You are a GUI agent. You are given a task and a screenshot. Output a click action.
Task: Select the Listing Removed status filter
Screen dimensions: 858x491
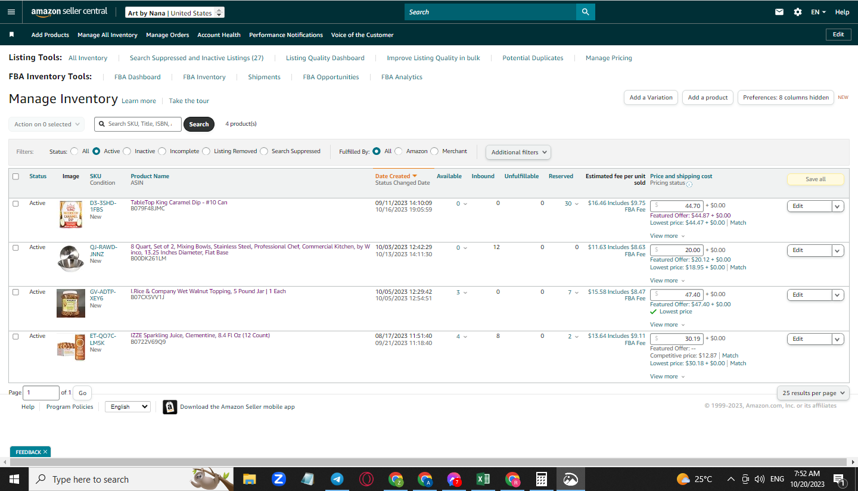point(206,151)
